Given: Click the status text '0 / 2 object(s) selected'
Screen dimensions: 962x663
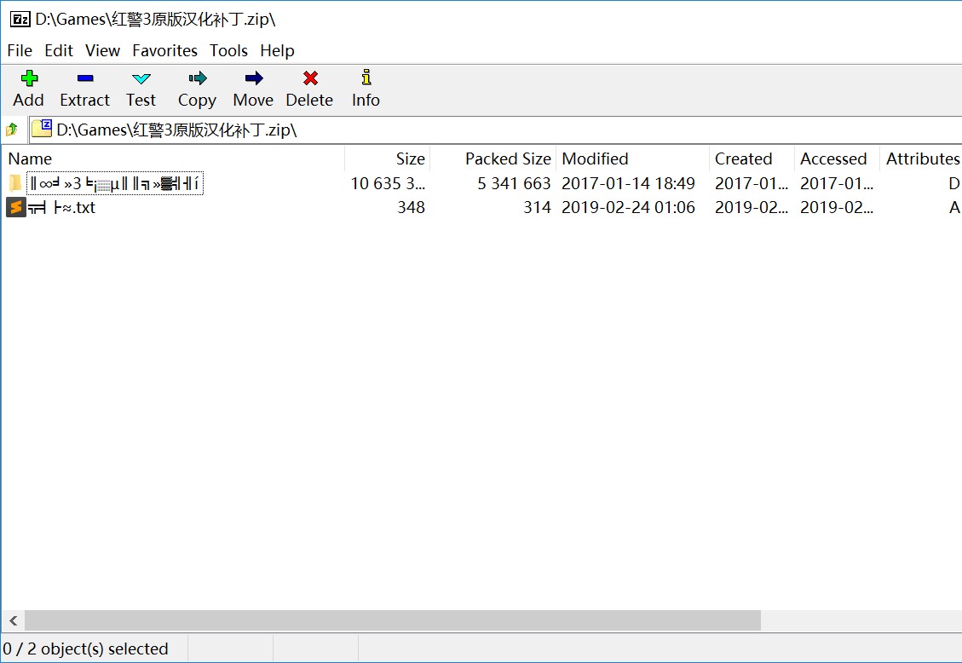Looking at the screenshot, I should (85, 649).
